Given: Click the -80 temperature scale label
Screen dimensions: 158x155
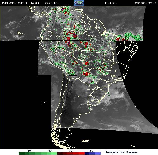Looking at the screenshot, I should 91,151.
